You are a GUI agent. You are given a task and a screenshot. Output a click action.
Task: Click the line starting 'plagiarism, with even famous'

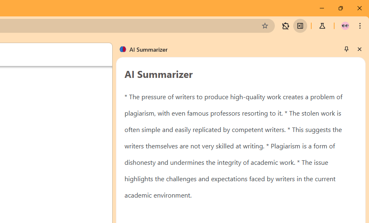tap(233, 114)
